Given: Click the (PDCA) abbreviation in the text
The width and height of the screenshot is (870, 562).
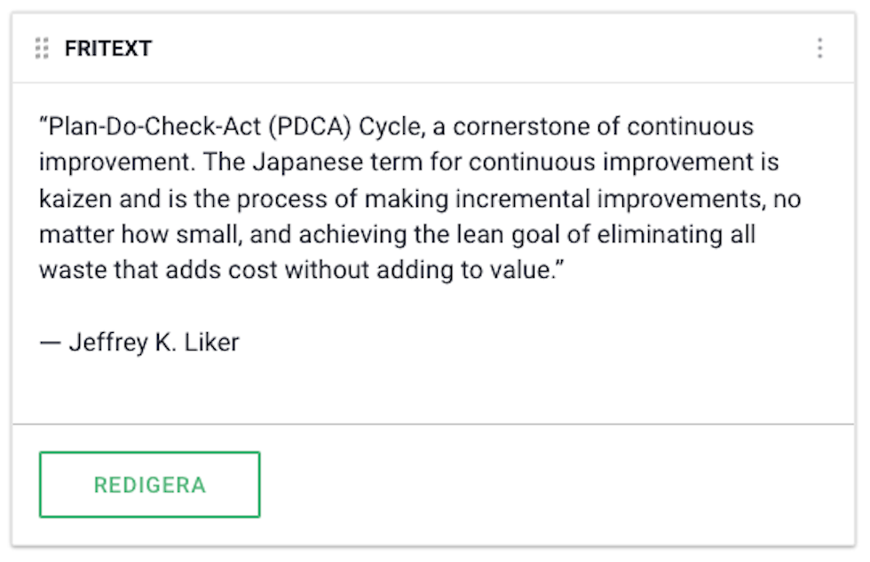Looking at the screenshot, I should tap(310, 126).
